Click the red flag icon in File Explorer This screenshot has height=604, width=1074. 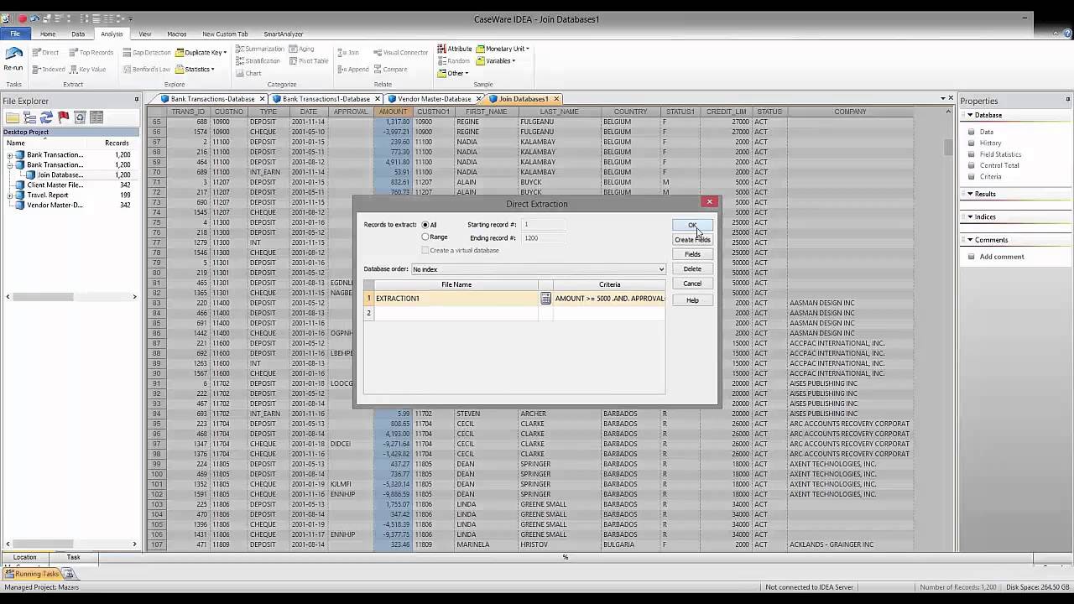(63, 117)
